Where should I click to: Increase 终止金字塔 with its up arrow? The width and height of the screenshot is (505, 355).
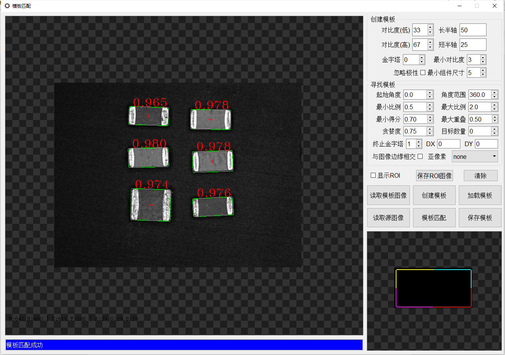coord(419,142)
